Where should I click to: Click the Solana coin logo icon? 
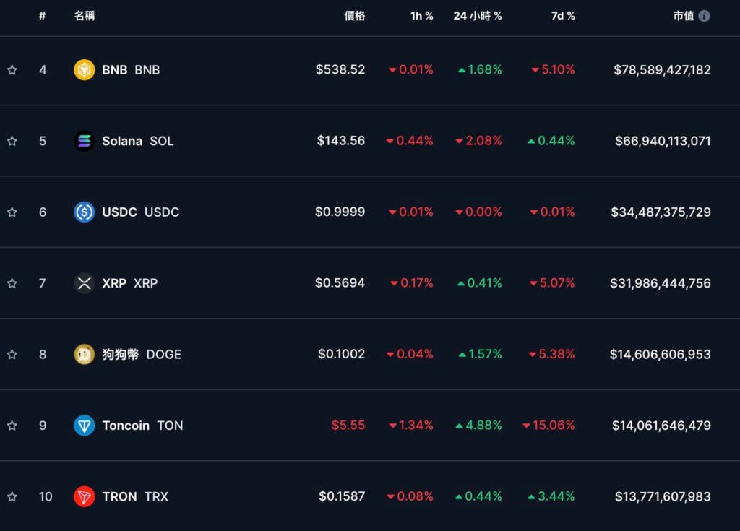click(85, 141)
